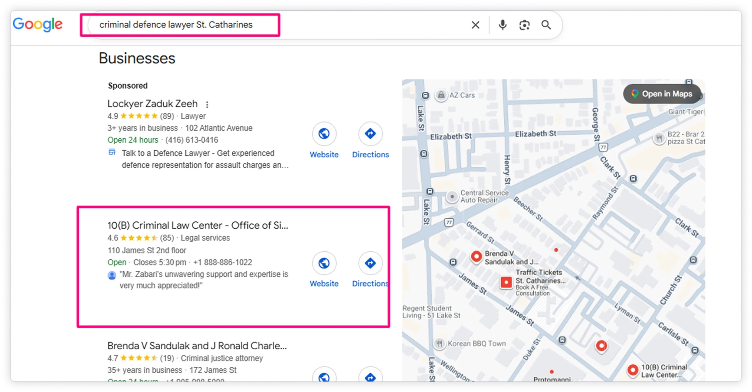Click 4.6 rating (85) for 10(B) Criminal Law

point(141,238)
